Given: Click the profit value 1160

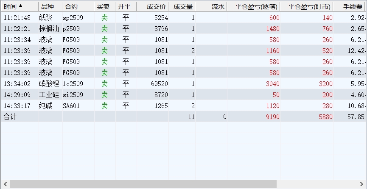Looking at the screenshot, I should (x=273, y=51).
